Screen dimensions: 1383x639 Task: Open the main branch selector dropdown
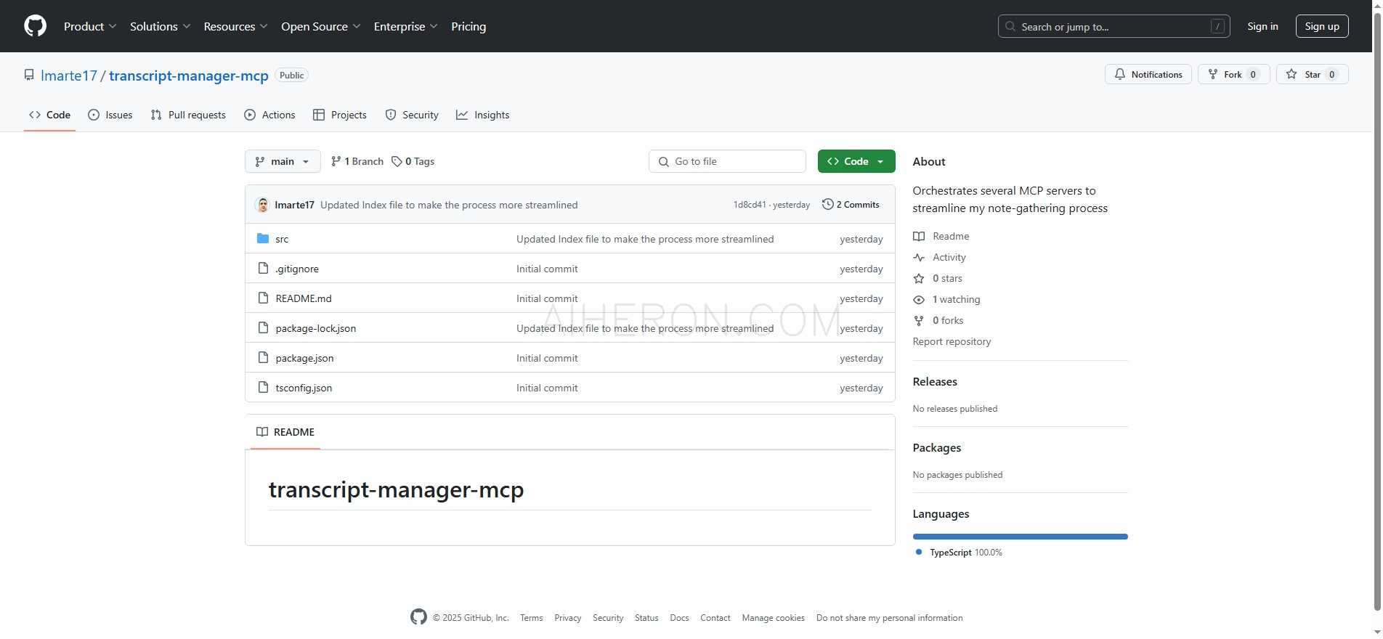point(283,161)
